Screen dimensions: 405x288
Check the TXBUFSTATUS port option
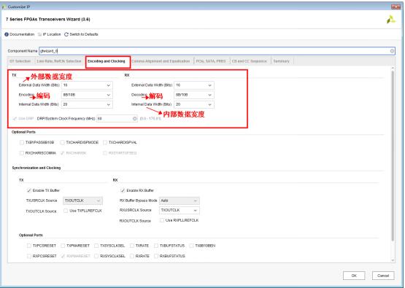point(156,246)
